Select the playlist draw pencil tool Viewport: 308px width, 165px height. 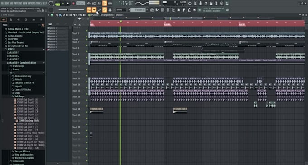point(57,15)
